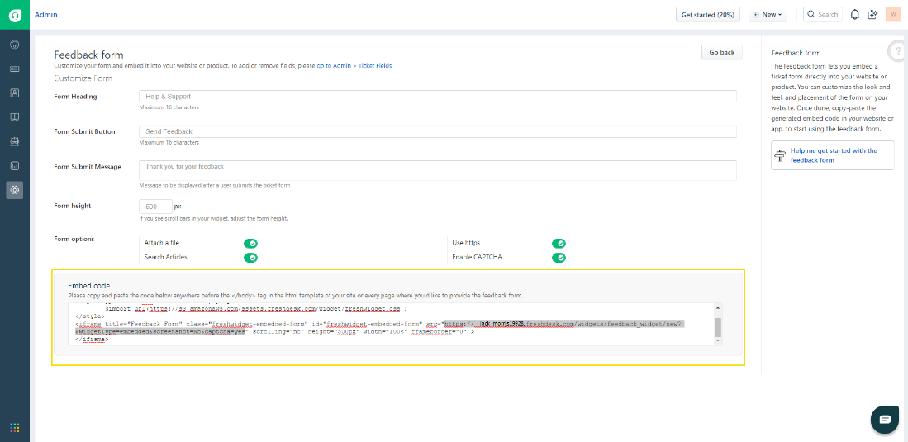Open the Contacts sidebar icon

(15, 93)
